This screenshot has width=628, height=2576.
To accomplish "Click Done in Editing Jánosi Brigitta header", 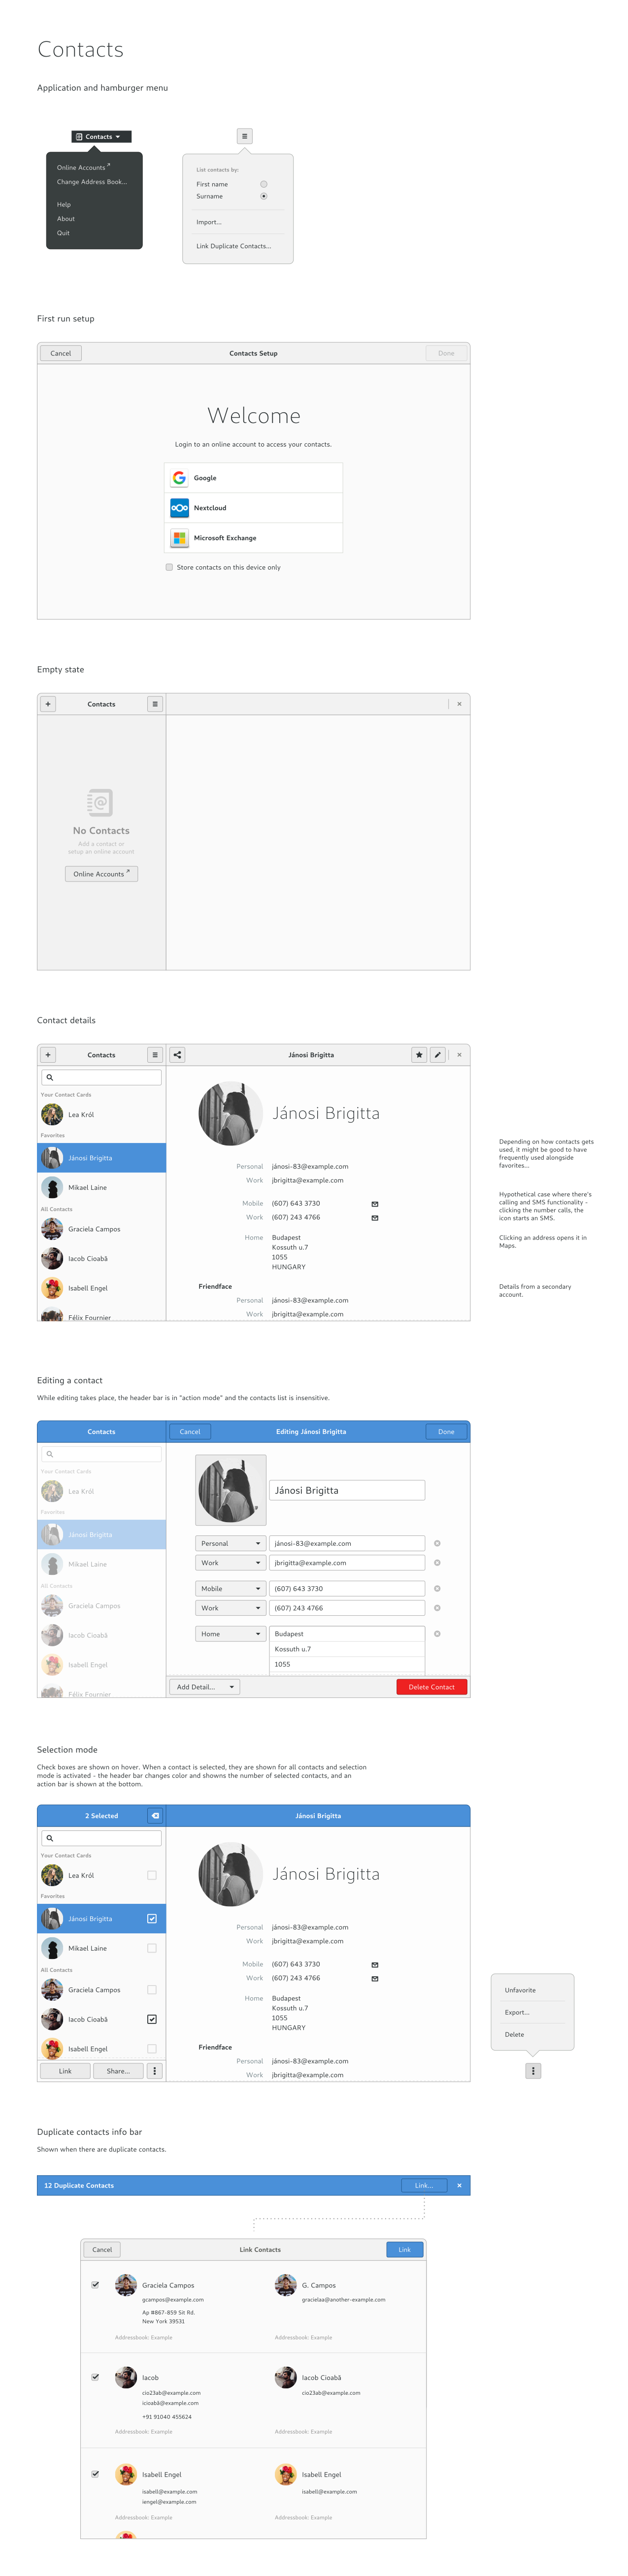I will tap(446, 1432).
